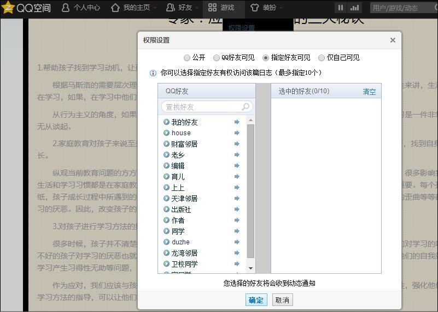Click the 同学 group name
This screenshot has height=312, width=438.
(178, 231)
